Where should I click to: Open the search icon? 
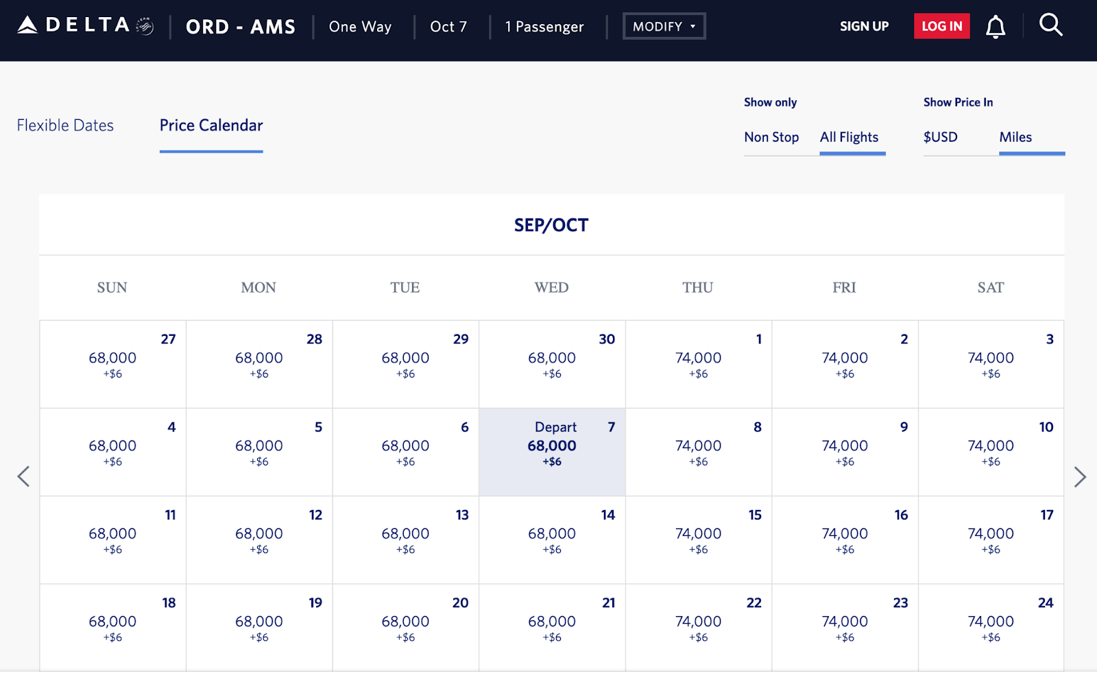[1050, 25]
